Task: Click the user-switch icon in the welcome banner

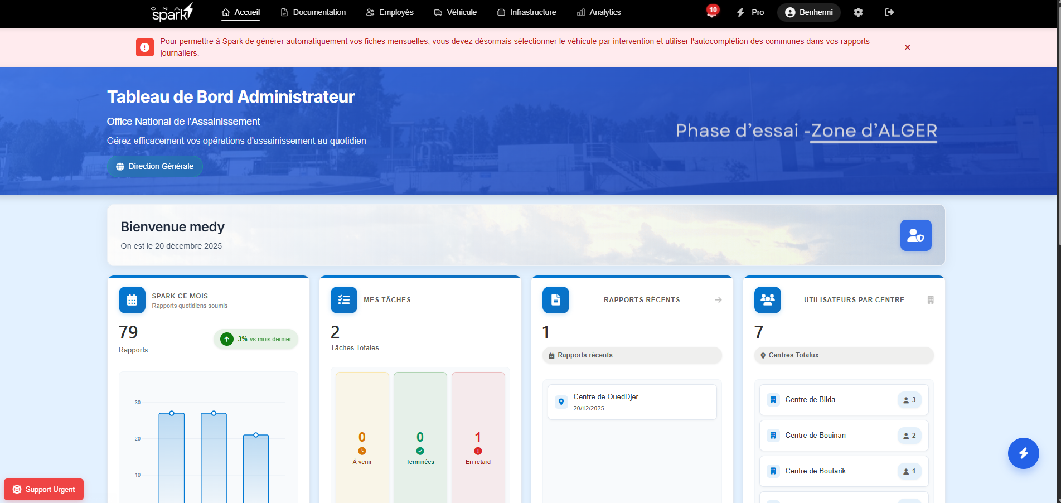Action: (x=915, y=235)
